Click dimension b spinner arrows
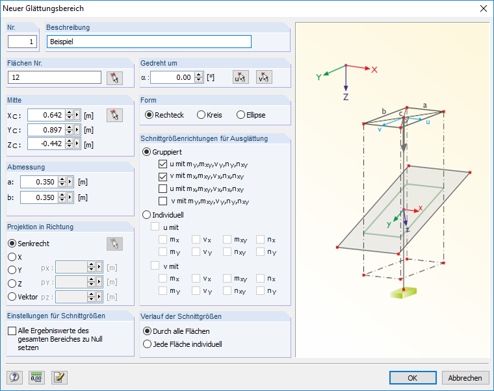Image resolution: width=494 pixels, height=391 pixels. click(62, 197)
